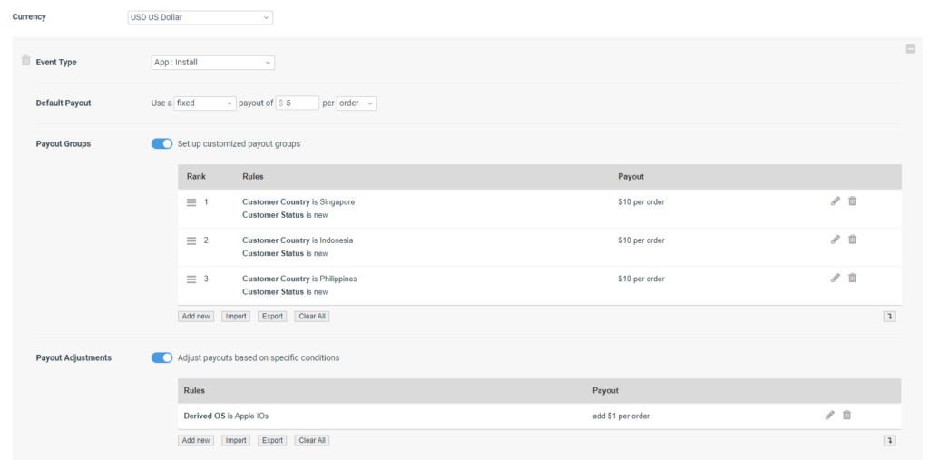Image resolution: width=929 pixels, height=460 pixels.
Task: Open the Event Type dropdown App : Install
Action: 213,63
